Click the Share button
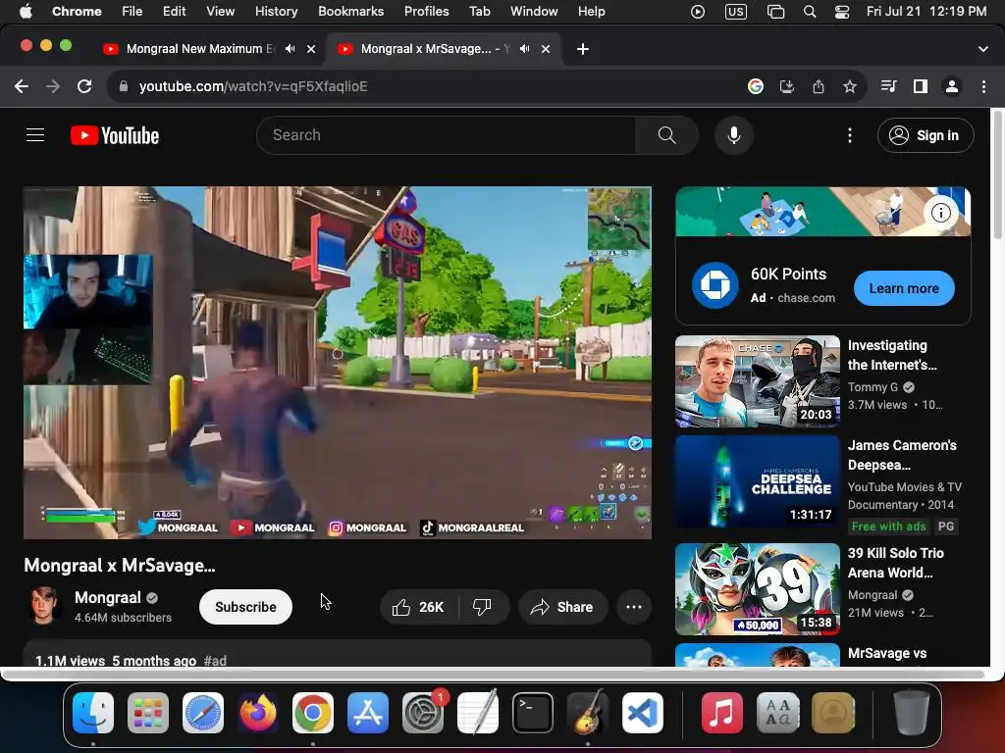1005x753 pixels. [x=562, y=607]
